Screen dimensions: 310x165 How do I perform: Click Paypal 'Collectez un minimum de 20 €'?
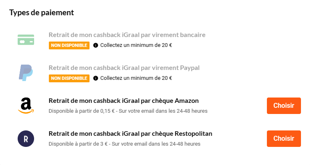coord(136,78)
